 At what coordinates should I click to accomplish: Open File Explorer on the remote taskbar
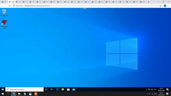[63, 90]
